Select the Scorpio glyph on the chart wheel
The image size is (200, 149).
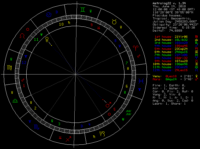pyautogui.click(x=36, y=126)
